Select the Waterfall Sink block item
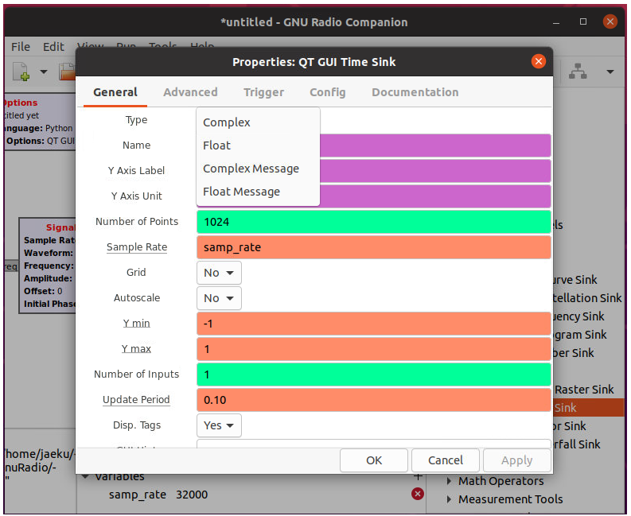The width and height of the screenshot is (631, 516). coord(577,444)
